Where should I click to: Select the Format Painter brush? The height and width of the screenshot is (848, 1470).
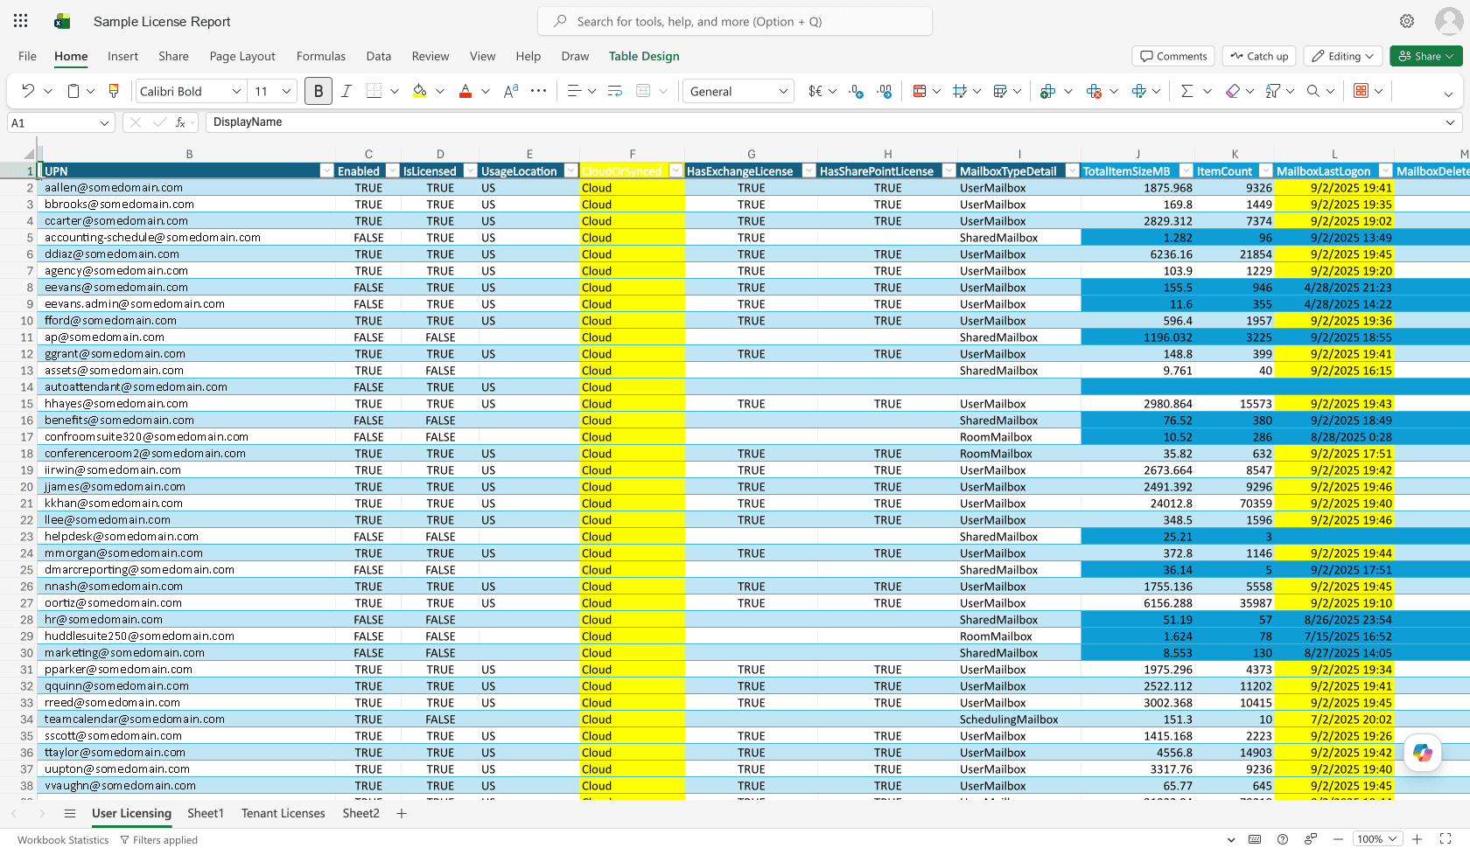click(x=114, y=91)
